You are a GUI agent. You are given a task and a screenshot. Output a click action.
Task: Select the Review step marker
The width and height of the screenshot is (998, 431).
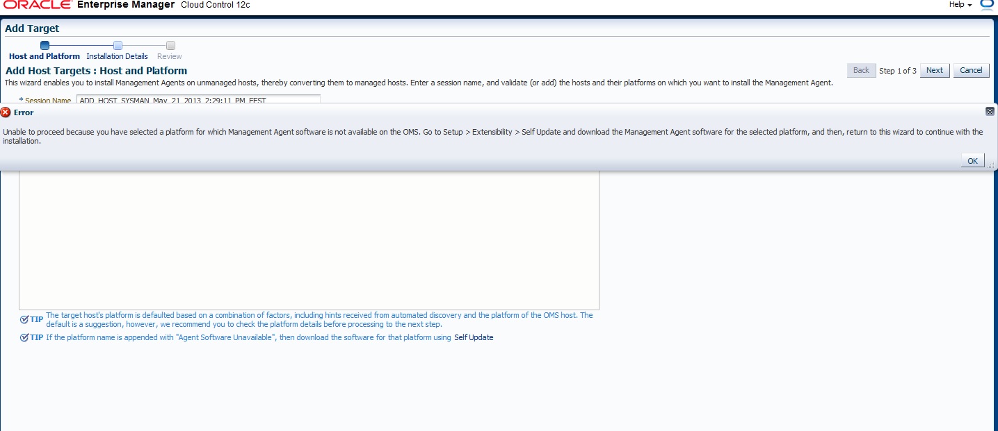click(x=170, y=46)
